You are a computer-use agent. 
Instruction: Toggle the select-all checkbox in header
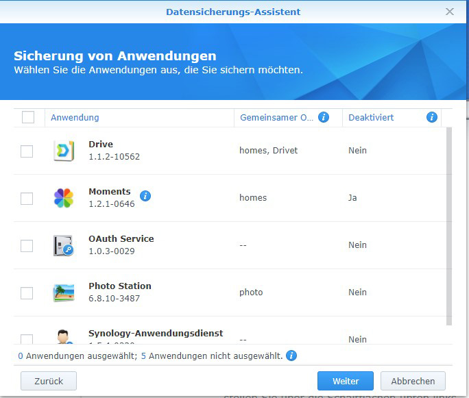[x=28, y=117]
